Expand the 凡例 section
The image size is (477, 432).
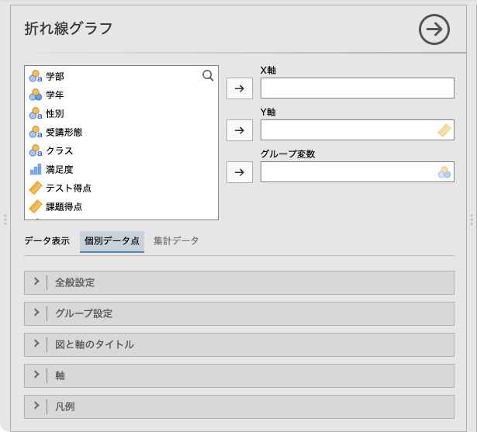pyautogui.click(x=239, y=406)
